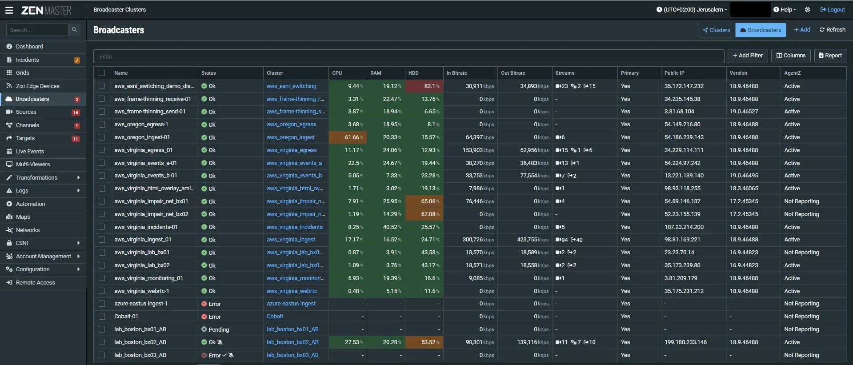Click the Add Filter button
Image resolution: width=853 pixels, height=365 pixels.
[748, 56]
